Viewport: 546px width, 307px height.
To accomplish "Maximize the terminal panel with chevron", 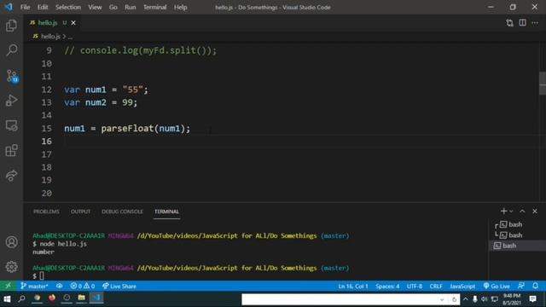I will 522,211.
